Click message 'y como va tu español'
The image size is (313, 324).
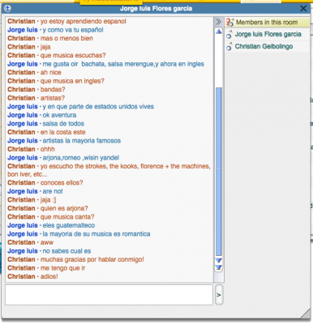point(73,30)
